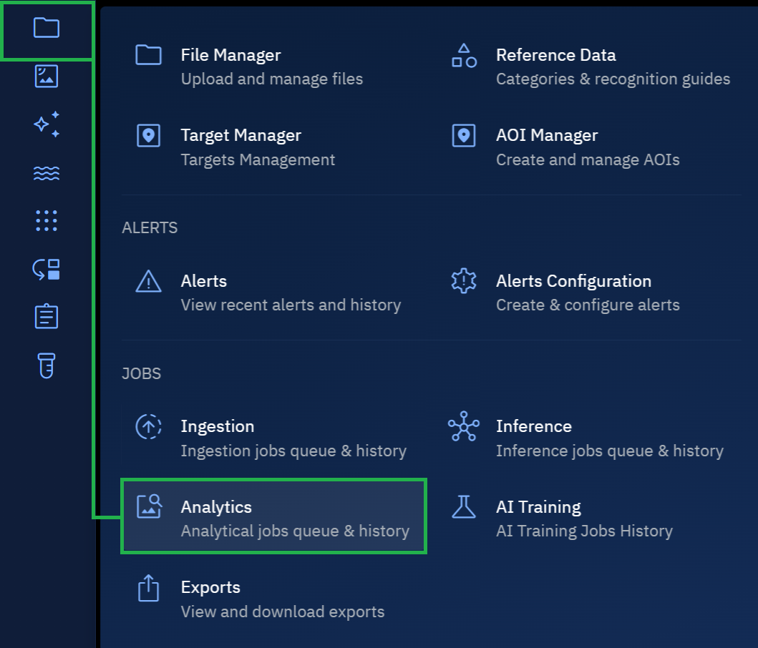Screen dimensions: 758x648
Task: Select the test tube sidebar icon
Action: 47,365
